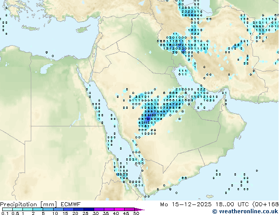The image size is (279, 215).
Task: Click the 1–2 mm legend color swatch
Action: [x=28, y=209]
